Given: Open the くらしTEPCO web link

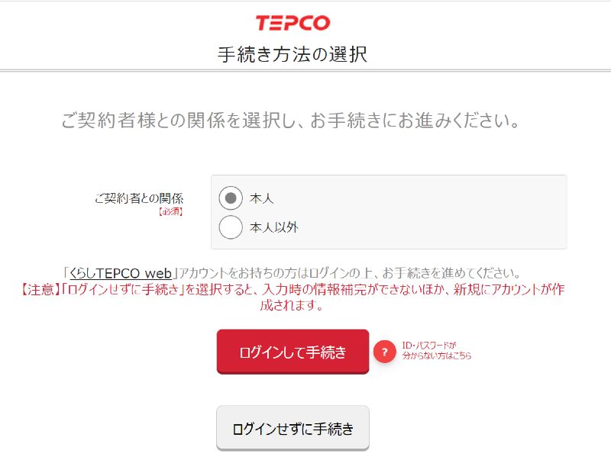Looking at the screenshot, I should [x=121, y=273].
